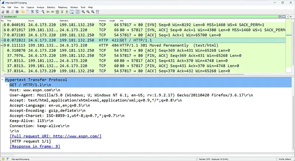Jump to the last packet icon
The height and width of the screenshot is (161, 295).
click(67, 12)
